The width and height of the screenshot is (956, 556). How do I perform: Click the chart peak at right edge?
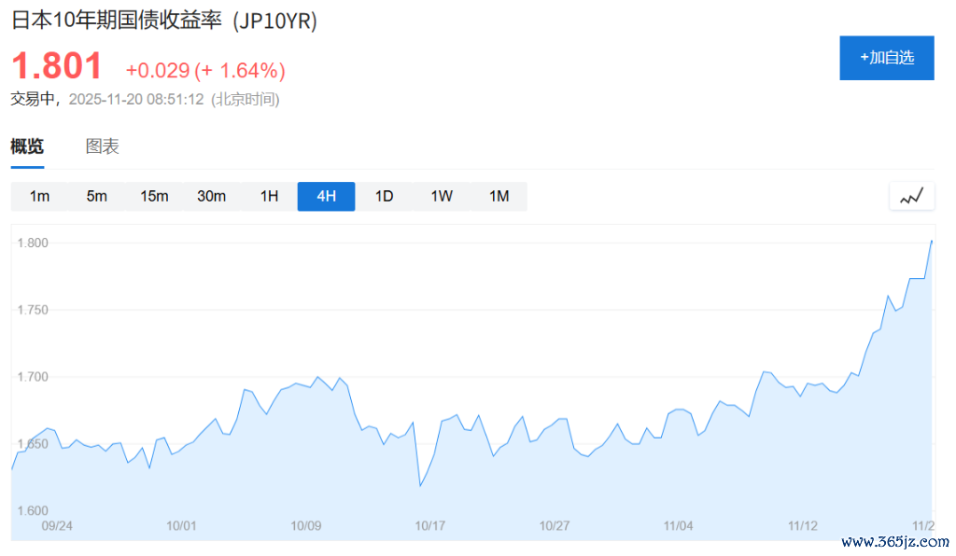931,242
